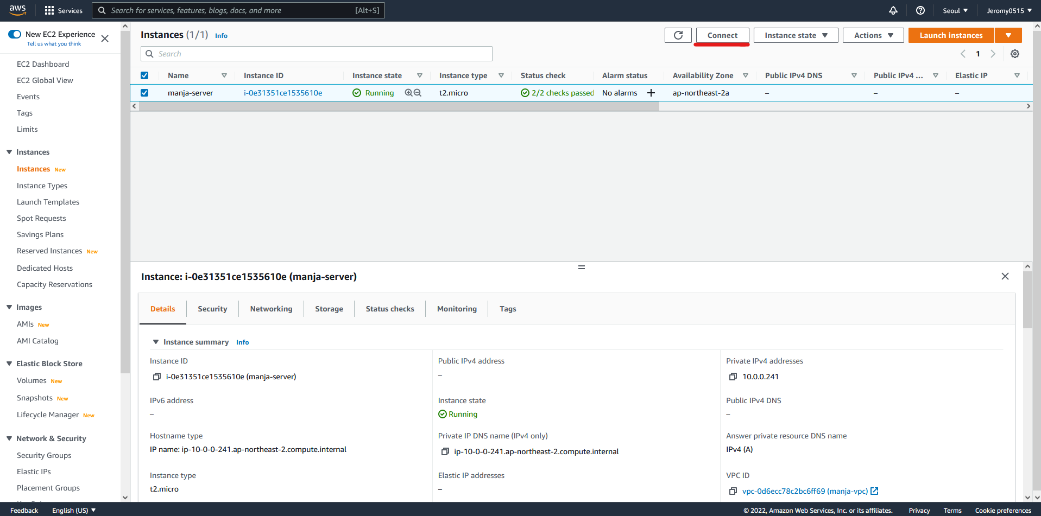Open Info link beside Instance summary
Screen dimensions: 1041x516
pyautogui.click(x=242, y=342)
